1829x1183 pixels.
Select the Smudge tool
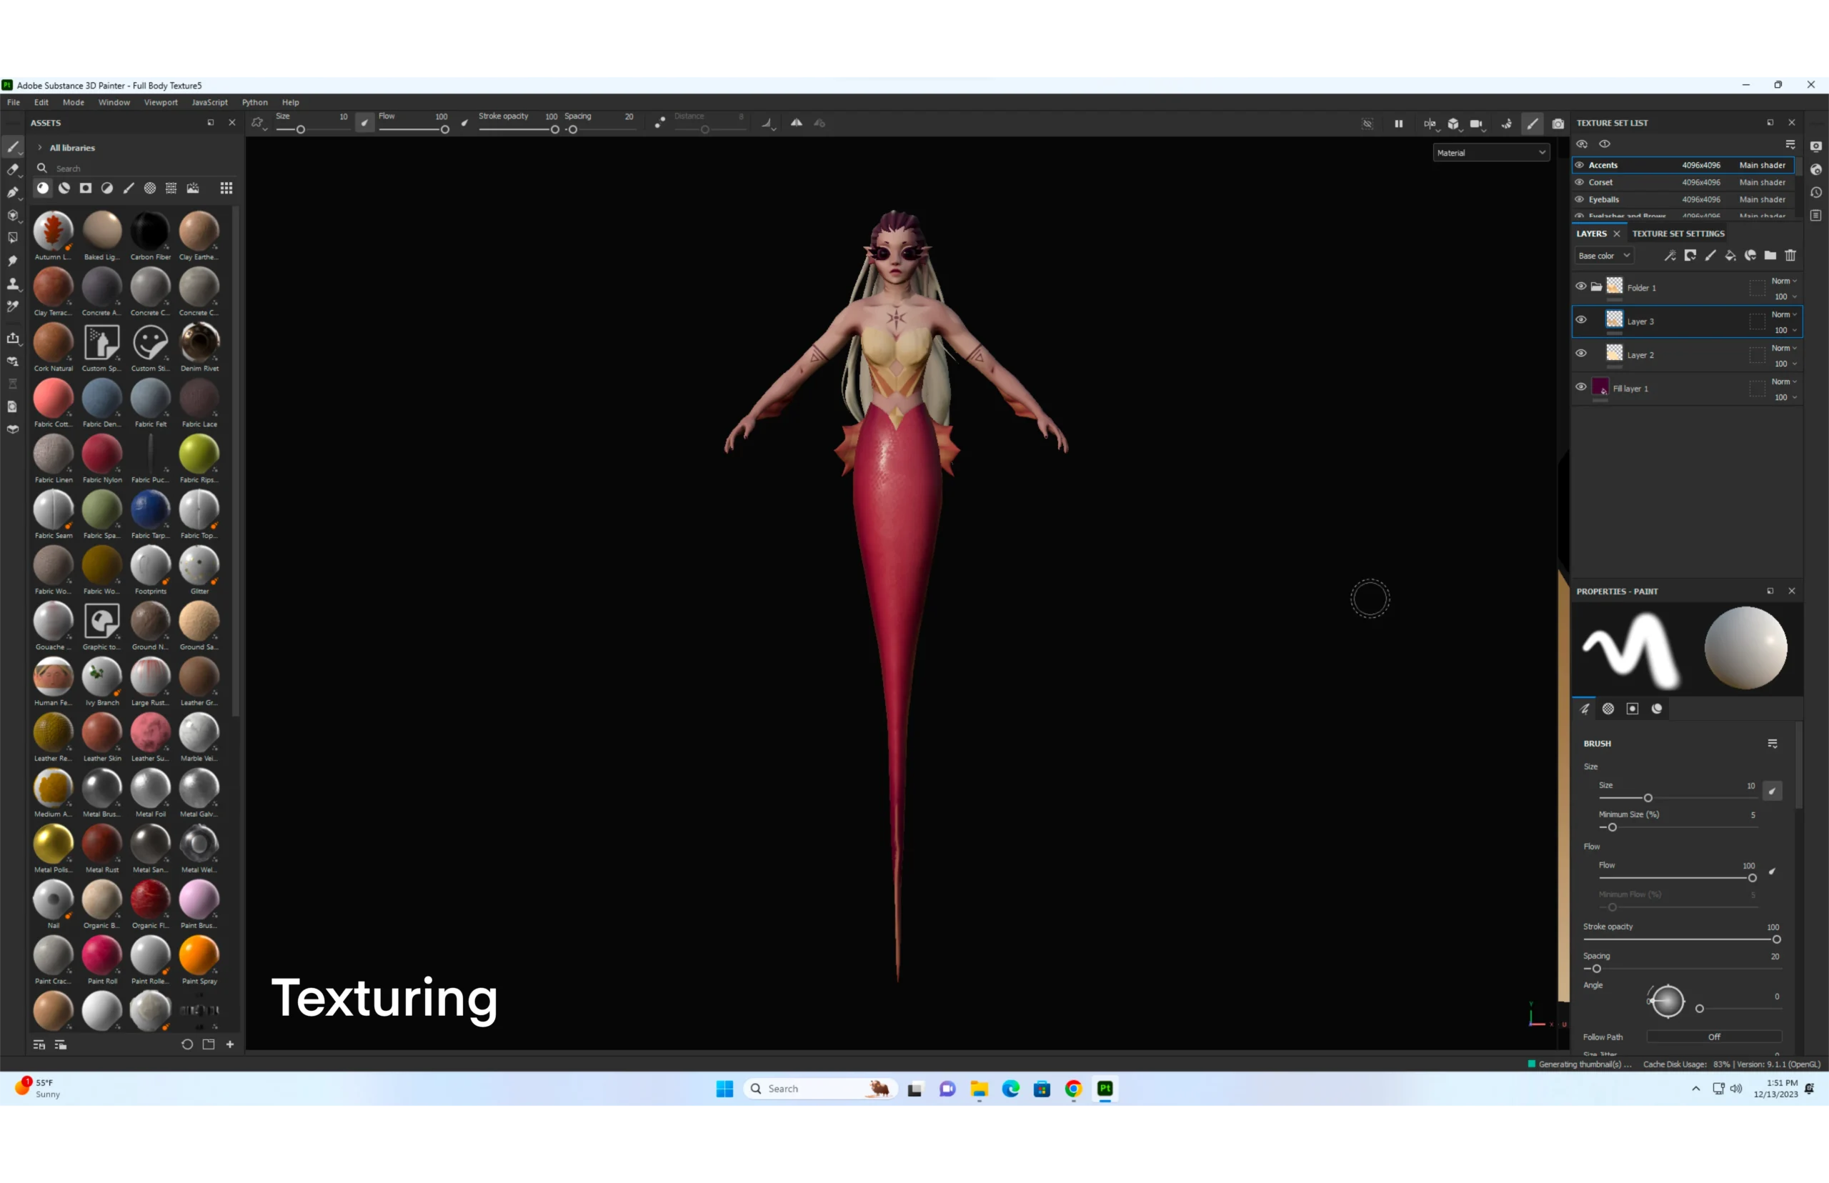(13, 261)
